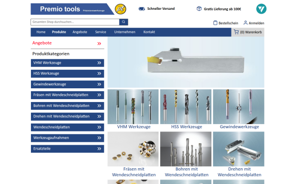Go to the Home menu item
This screenshot has width=295, height=184.
(x=41, y=32)
